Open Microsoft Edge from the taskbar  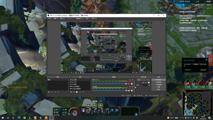[x=19, y=118]
